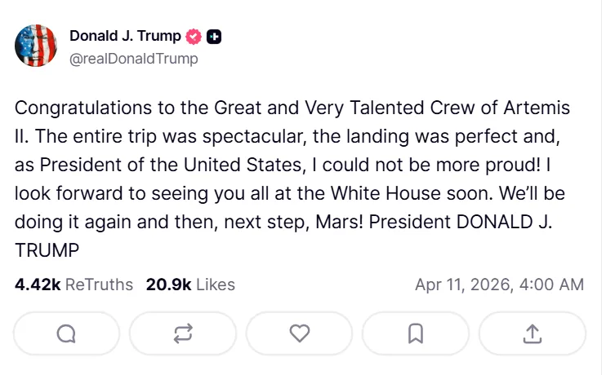Click the black plus badge after the name
615x375 pixels.
point(214,37)
